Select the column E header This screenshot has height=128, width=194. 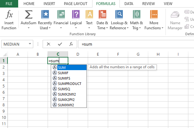(98, 54)
